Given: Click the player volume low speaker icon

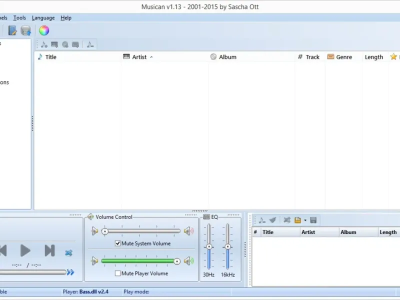Looking at the screenshot, I should tap(95, 261).
